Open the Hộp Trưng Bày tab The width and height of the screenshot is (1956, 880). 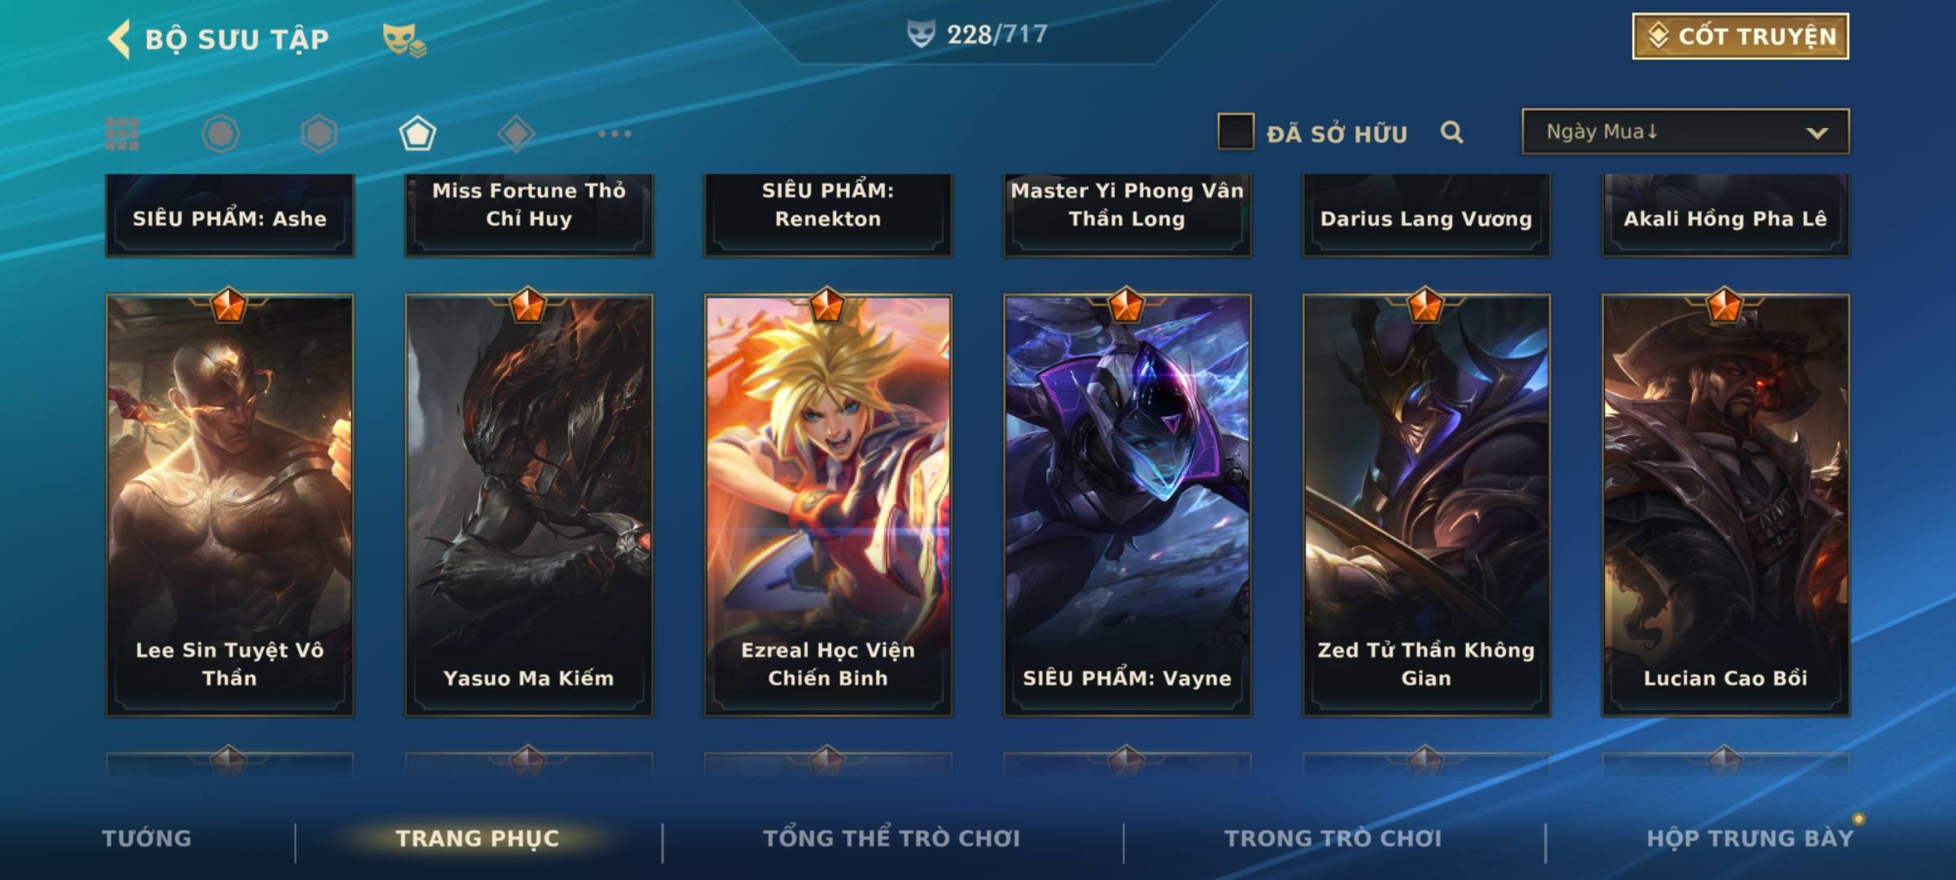pyautogui.click(x=1750, y=838)
